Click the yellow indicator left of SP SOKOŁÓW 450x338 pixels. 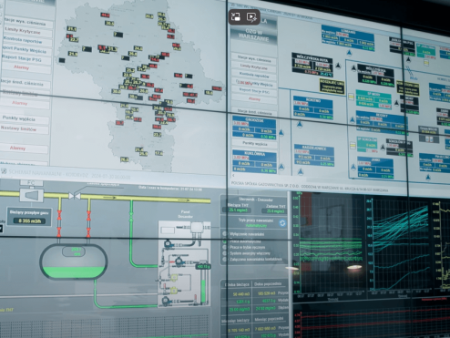click(353, 146)
